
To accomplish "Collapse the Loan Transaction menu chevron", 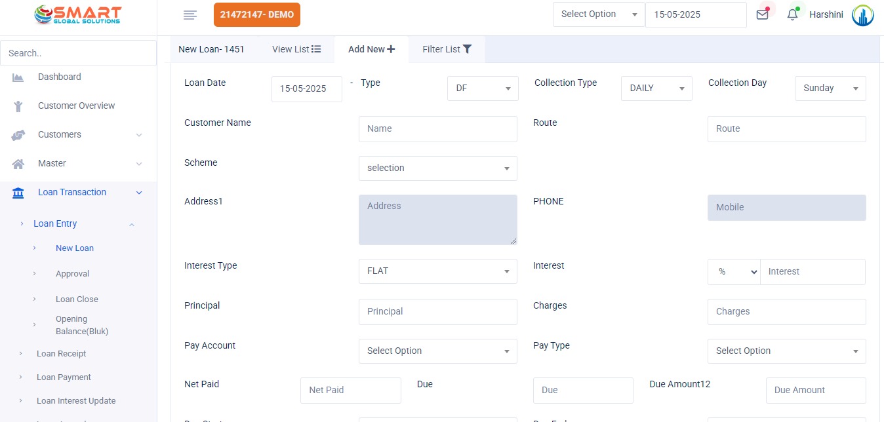I will [x=139, y=193].
